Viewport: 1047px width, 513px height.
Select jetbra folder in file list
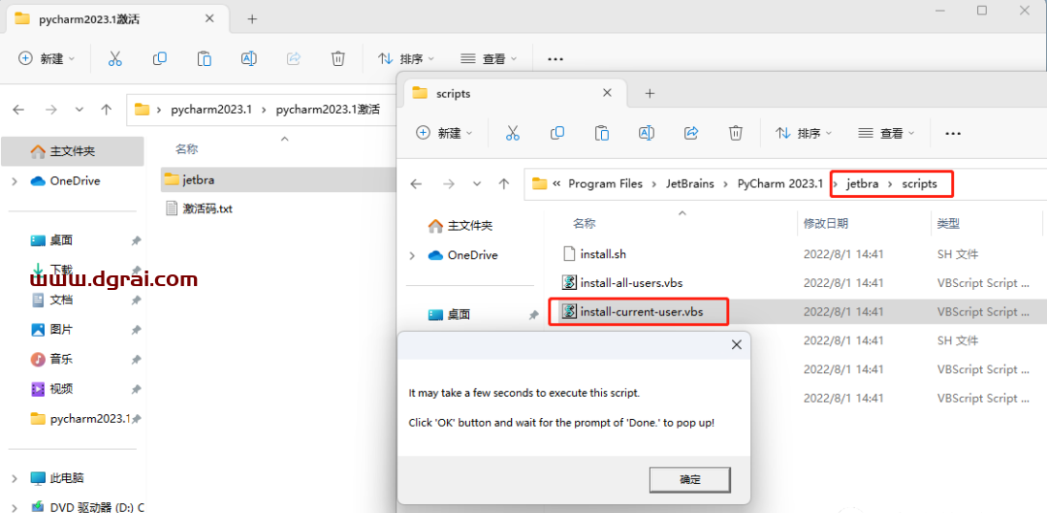tap(279, 179)
